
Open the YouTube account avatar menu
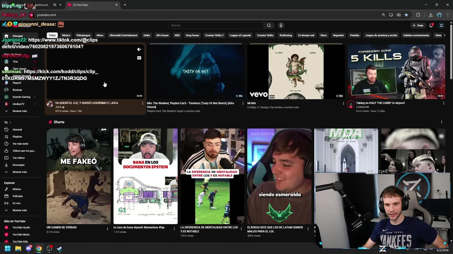click(x=441, y=25)
